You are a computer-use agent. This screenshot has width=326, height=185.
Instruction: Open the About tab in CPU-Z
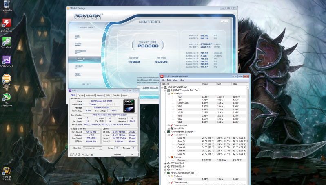click(x=125, y=95)
